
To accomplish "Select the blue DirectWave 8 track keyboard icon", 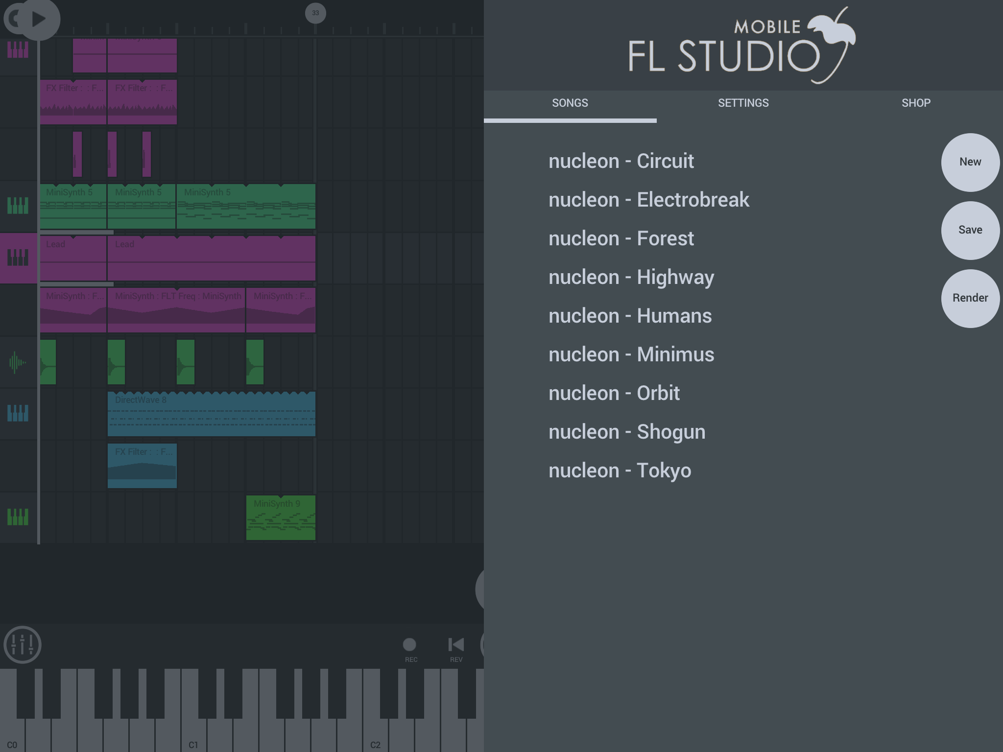I will coord(18,413).
